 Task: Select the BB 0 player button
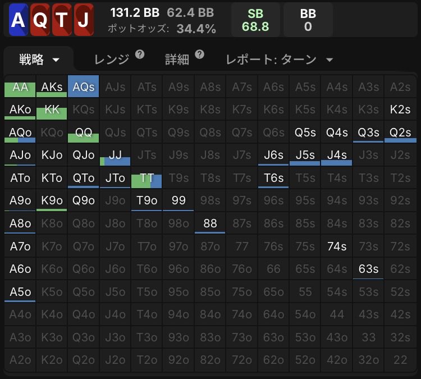coord(308,20)
